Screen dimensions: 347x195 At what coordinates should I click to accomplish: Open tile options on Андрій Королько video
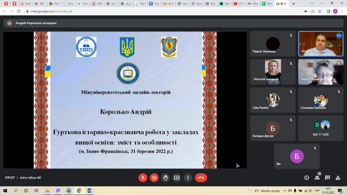tap(339, 36)
